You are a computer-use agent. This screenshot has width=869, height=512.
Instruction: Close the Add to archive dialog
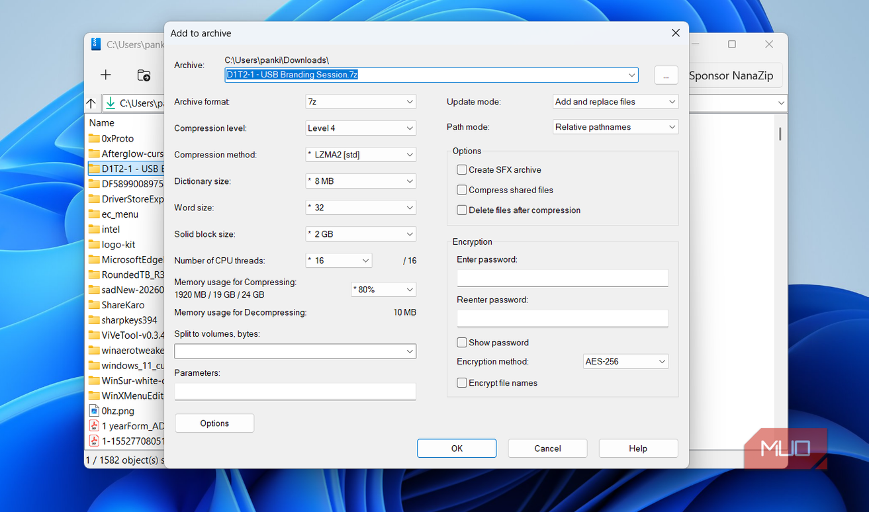pos(676,33)
